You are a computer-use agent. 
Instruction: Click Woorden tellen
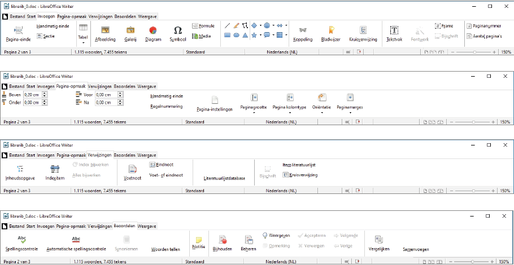click(165, 249)
